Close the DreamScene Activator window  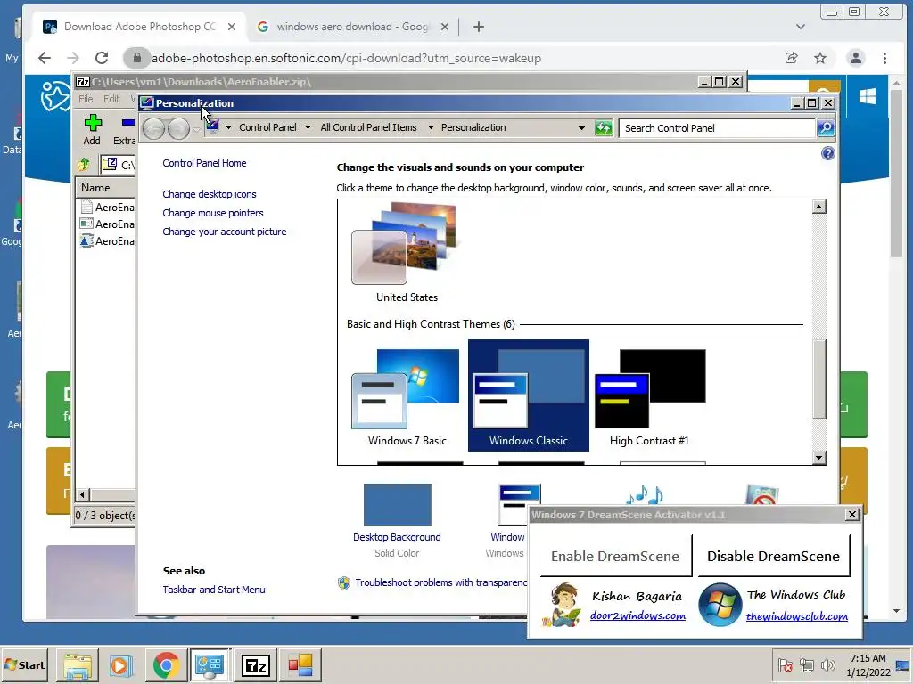coord(851,515)
